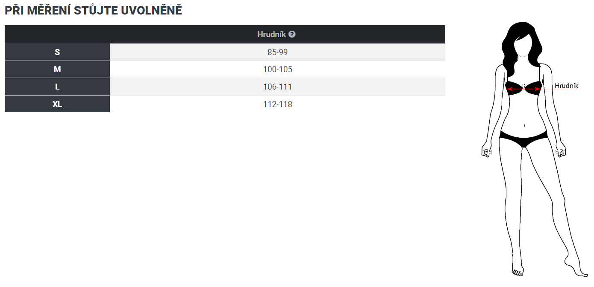The width and height of the screenshot is (594, 287).
Task: Select the M size row label
Action: (x=57, y=70)
